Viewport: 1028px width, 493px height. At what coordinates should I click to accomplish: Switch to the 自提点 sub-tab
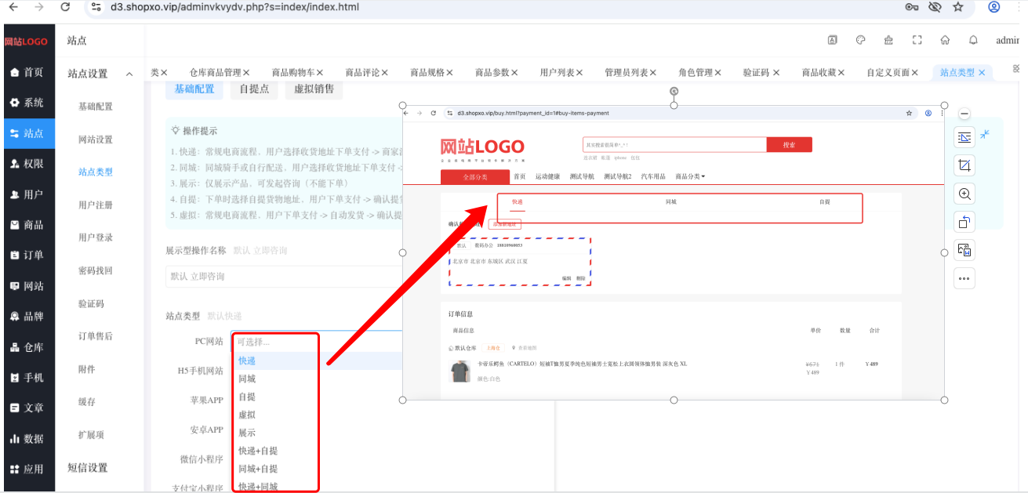click(x=254, y=89)
